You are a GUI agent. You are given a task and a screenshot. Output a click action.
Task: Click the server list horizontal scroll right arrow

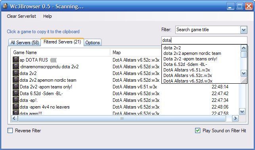[x=235, y=118]
